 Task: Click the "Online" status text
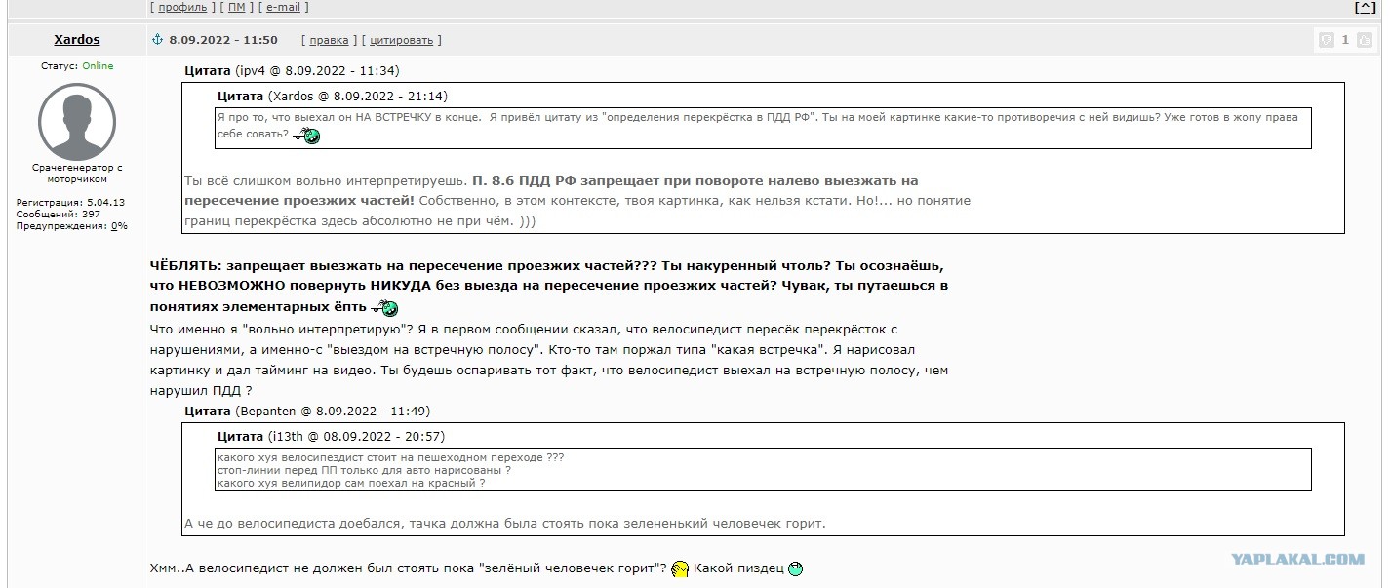pos(98,66)
